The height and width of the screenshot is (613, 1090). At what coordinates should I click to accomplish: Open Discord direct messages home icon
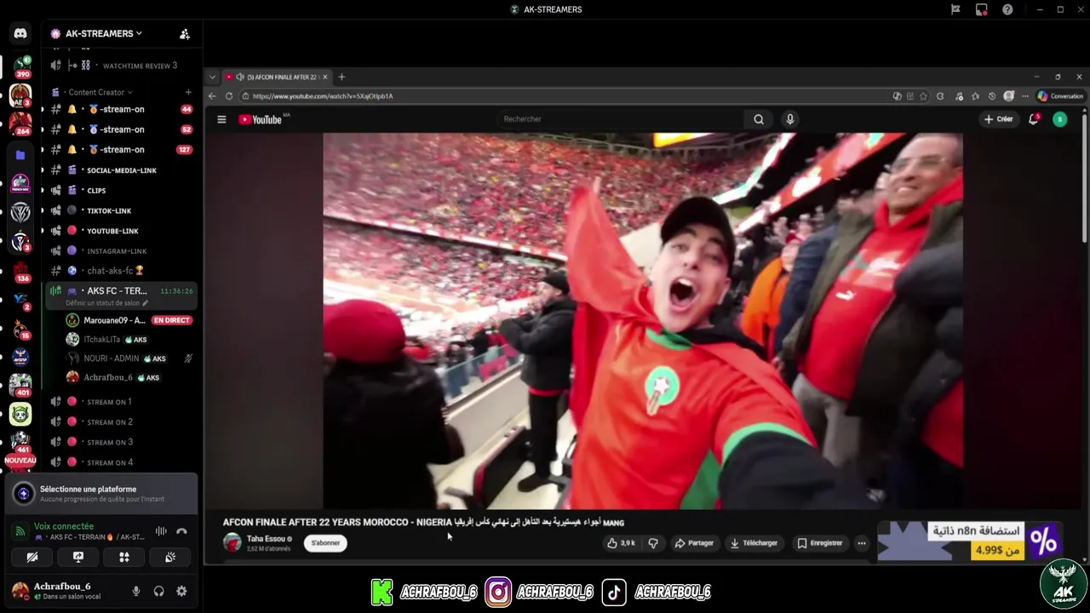20,33
